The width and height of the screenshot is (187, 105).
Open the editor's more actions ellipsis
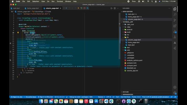click(x=118, y=8)
